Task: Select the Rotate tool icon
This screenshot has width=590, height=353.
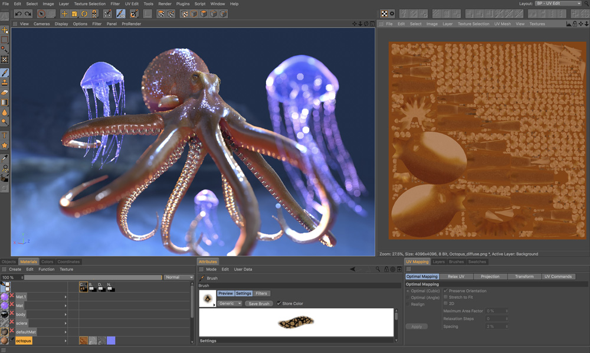Action: pos(84,14)
